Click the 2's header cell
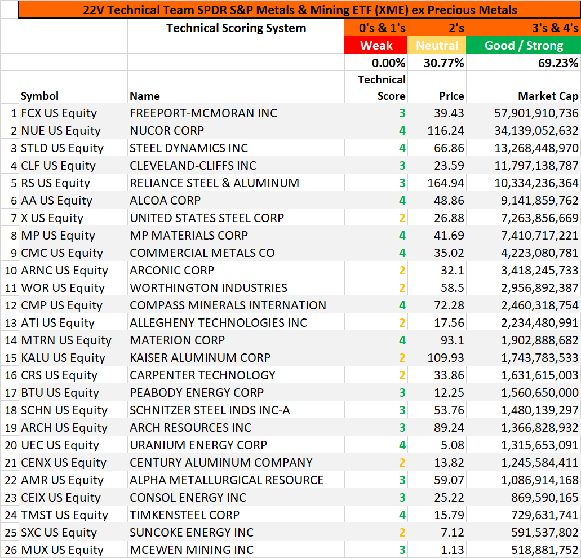This screenshot has height=558, width=581. (x=437, y=28)
